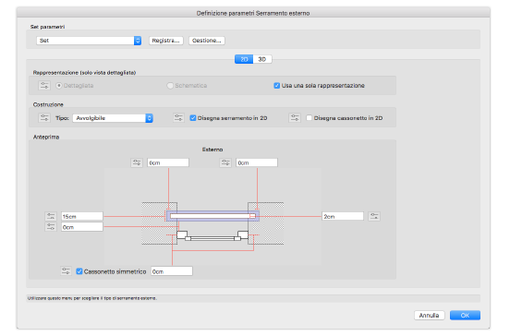This screenshot has width=510, height=336.
Task: Select the Dettagliata radio button
Action: 59,86
